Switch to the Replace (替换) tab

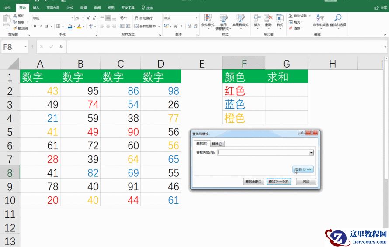(217, 144)
